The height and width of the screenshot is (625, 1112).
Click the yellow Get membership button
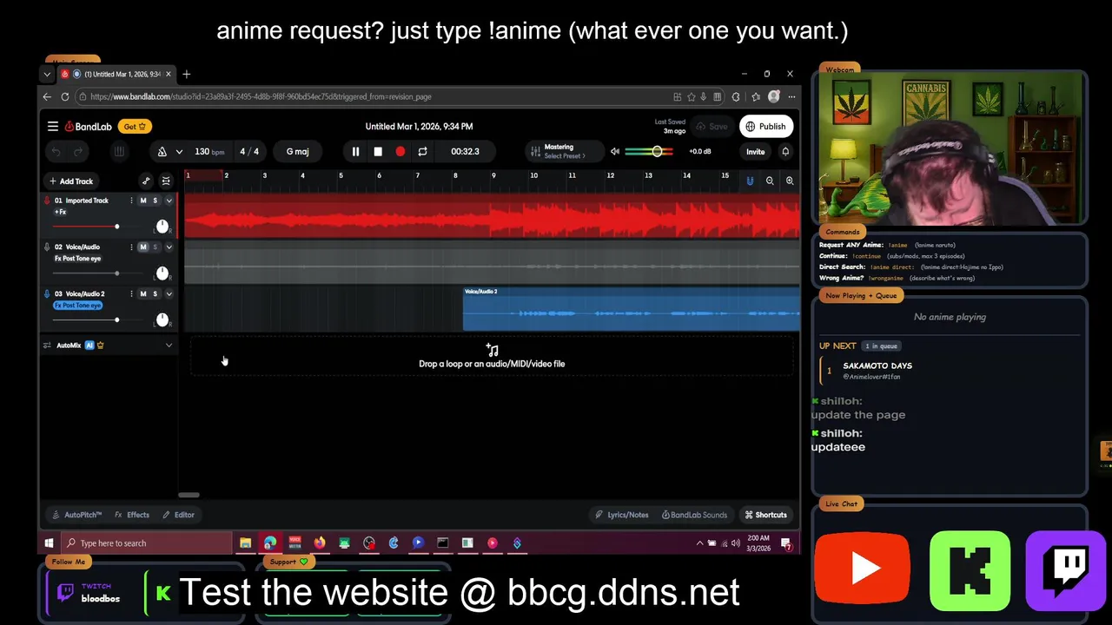(135, 127)
